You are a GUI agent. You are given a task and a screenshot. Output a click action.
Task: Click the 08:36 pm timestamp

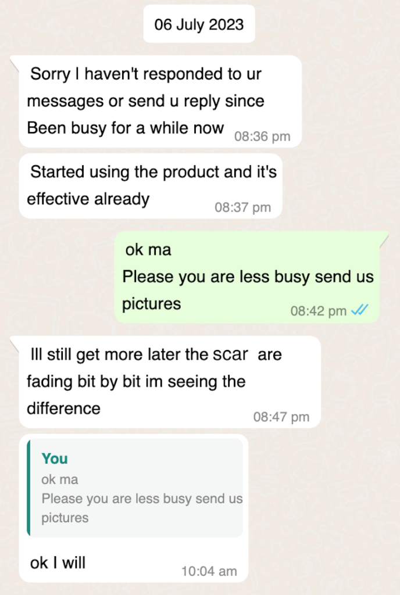(262, 137)
